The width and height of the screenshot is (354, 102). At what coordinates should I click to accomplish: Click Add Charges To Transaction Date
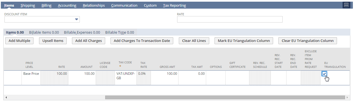click(x=142, y=41)
